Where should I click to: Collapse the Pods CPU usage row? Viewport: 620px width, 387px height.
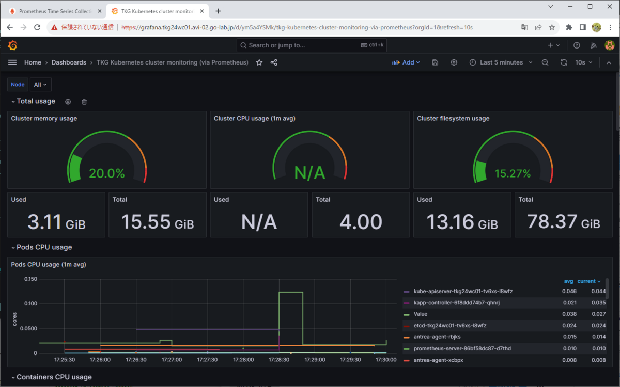tap(41, 247)
